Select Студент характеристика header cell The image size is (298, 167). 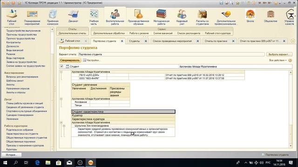tap(123, 112)
